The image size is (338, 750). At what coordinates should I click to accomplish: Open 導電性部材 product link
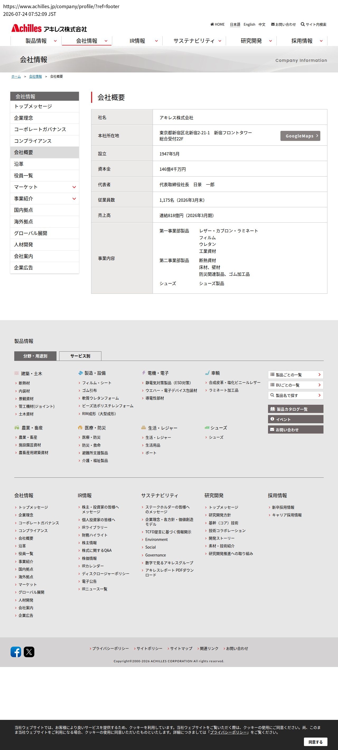point(155,398)
